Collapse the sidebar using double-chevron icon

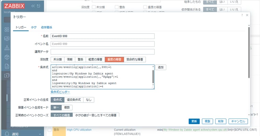(33, 6)
